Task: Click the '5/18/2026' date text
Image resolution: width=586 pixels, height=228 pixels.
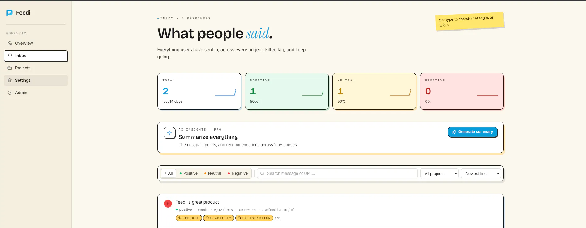Action: (x=223, y=210)
